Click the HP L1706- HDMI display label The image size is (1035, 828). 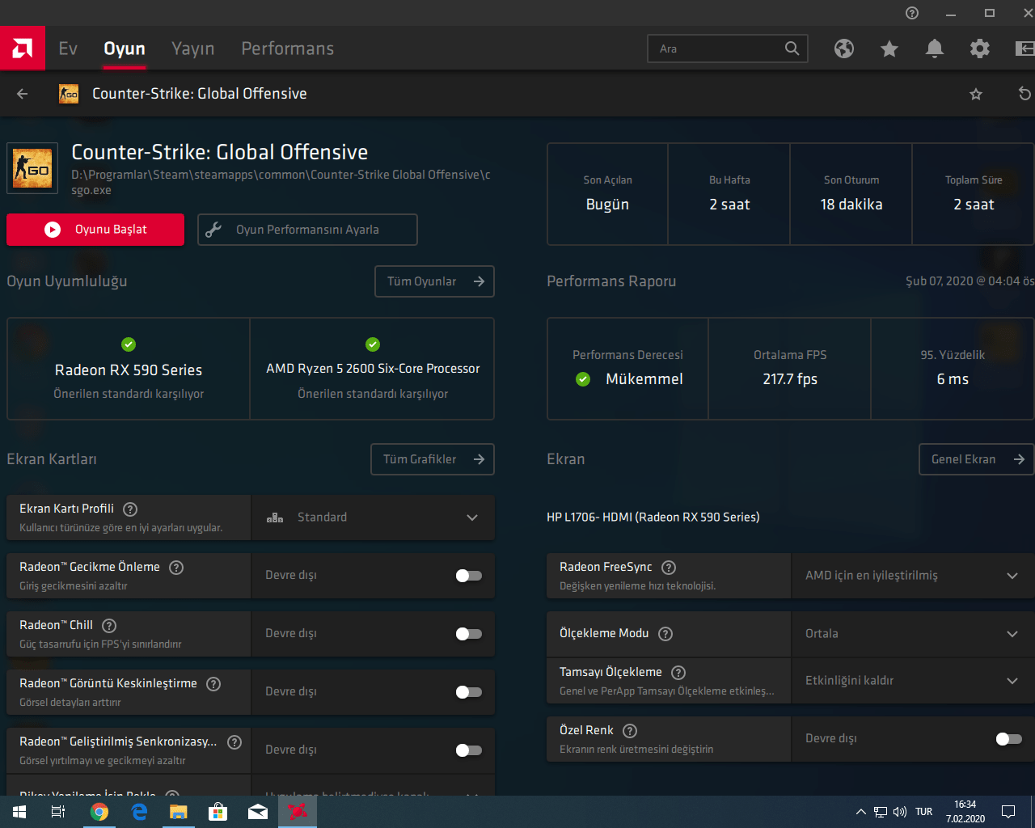pyautogui.click(x=653, y=517)
